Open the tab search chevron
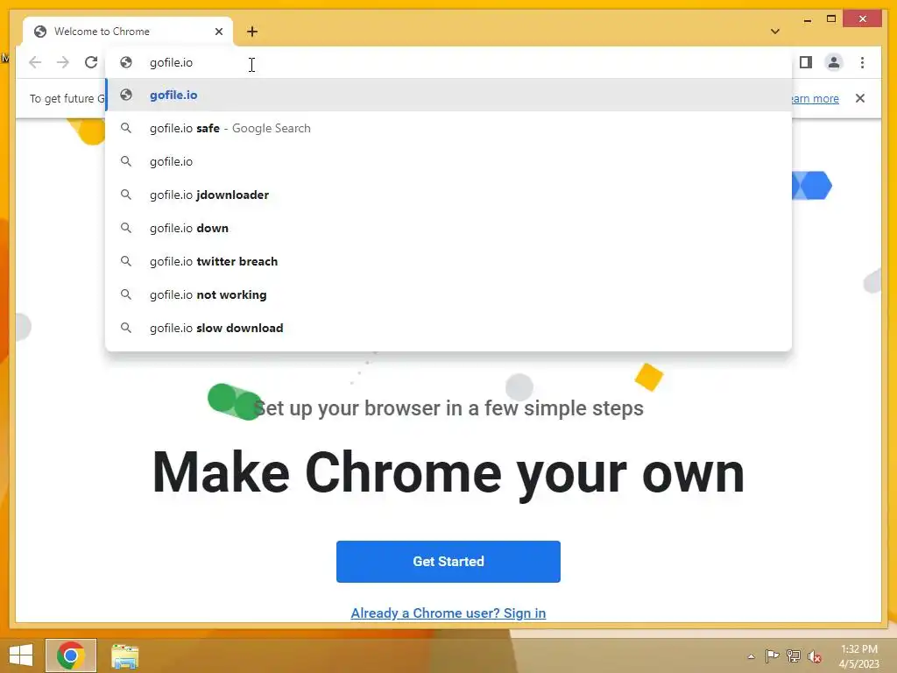The image size is (897, 673). [775, 32]
